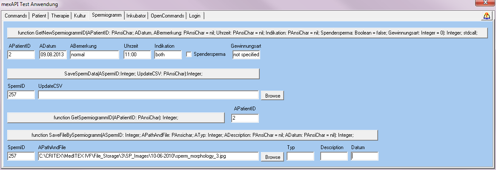Focus the empty UpdateCSV path field

click(148, 95)
